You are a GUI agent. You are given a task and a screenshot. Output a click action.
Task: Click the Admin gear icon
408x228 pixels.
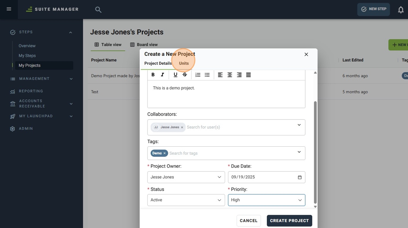(13, 129)
